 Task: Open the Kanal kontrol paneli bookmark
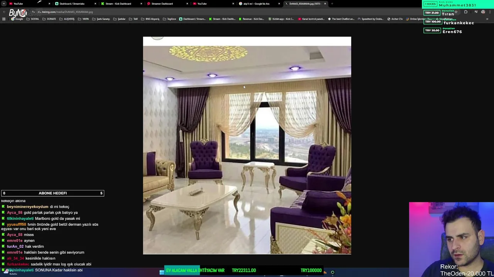point(311,19)
